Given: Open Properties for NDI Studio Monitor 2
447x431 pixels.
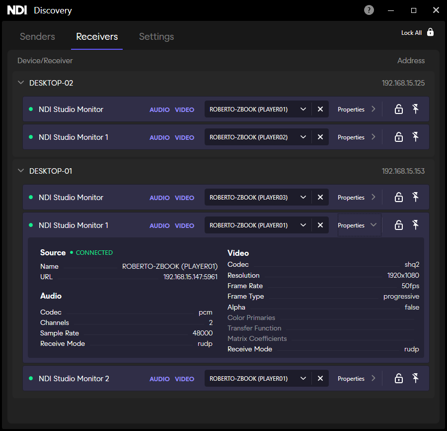Looking at the screenshot, I should coord(357,379).
